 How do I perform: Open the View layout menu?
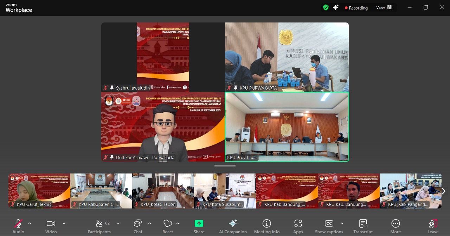pyautogui.click(x=384, y=8)
